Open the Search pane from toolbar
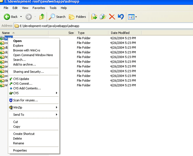Image resolution: width=193 pixels, height=156 pixels. tap(57, 17)
